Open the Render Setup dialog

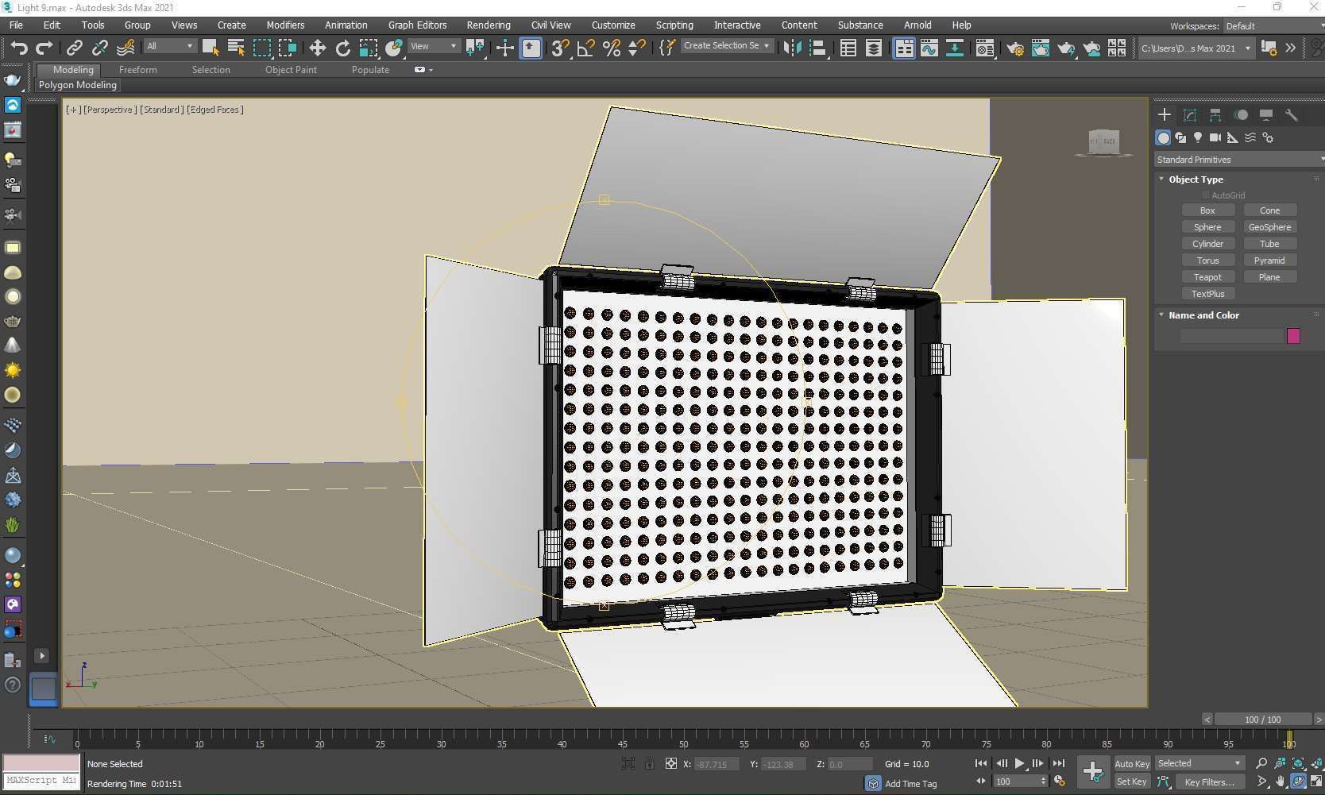1015,48
